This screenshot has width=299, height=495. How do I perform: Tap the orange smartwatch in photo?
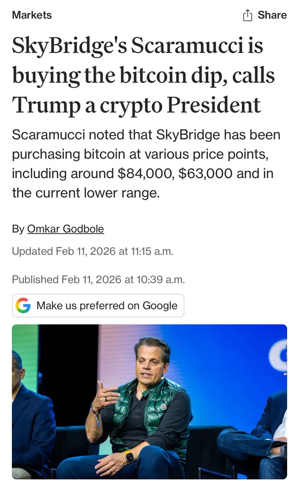pyautogui.click(x=129, y=457)
